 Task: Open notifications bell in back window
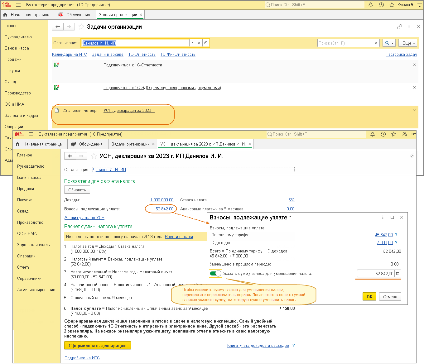(371, 5)
